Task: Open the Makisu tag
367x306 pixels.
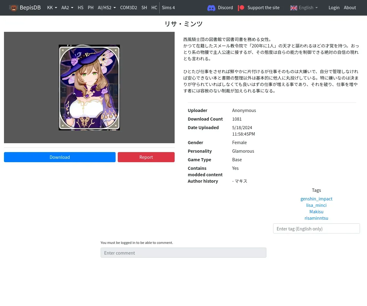Action: [x=316, y=212]
